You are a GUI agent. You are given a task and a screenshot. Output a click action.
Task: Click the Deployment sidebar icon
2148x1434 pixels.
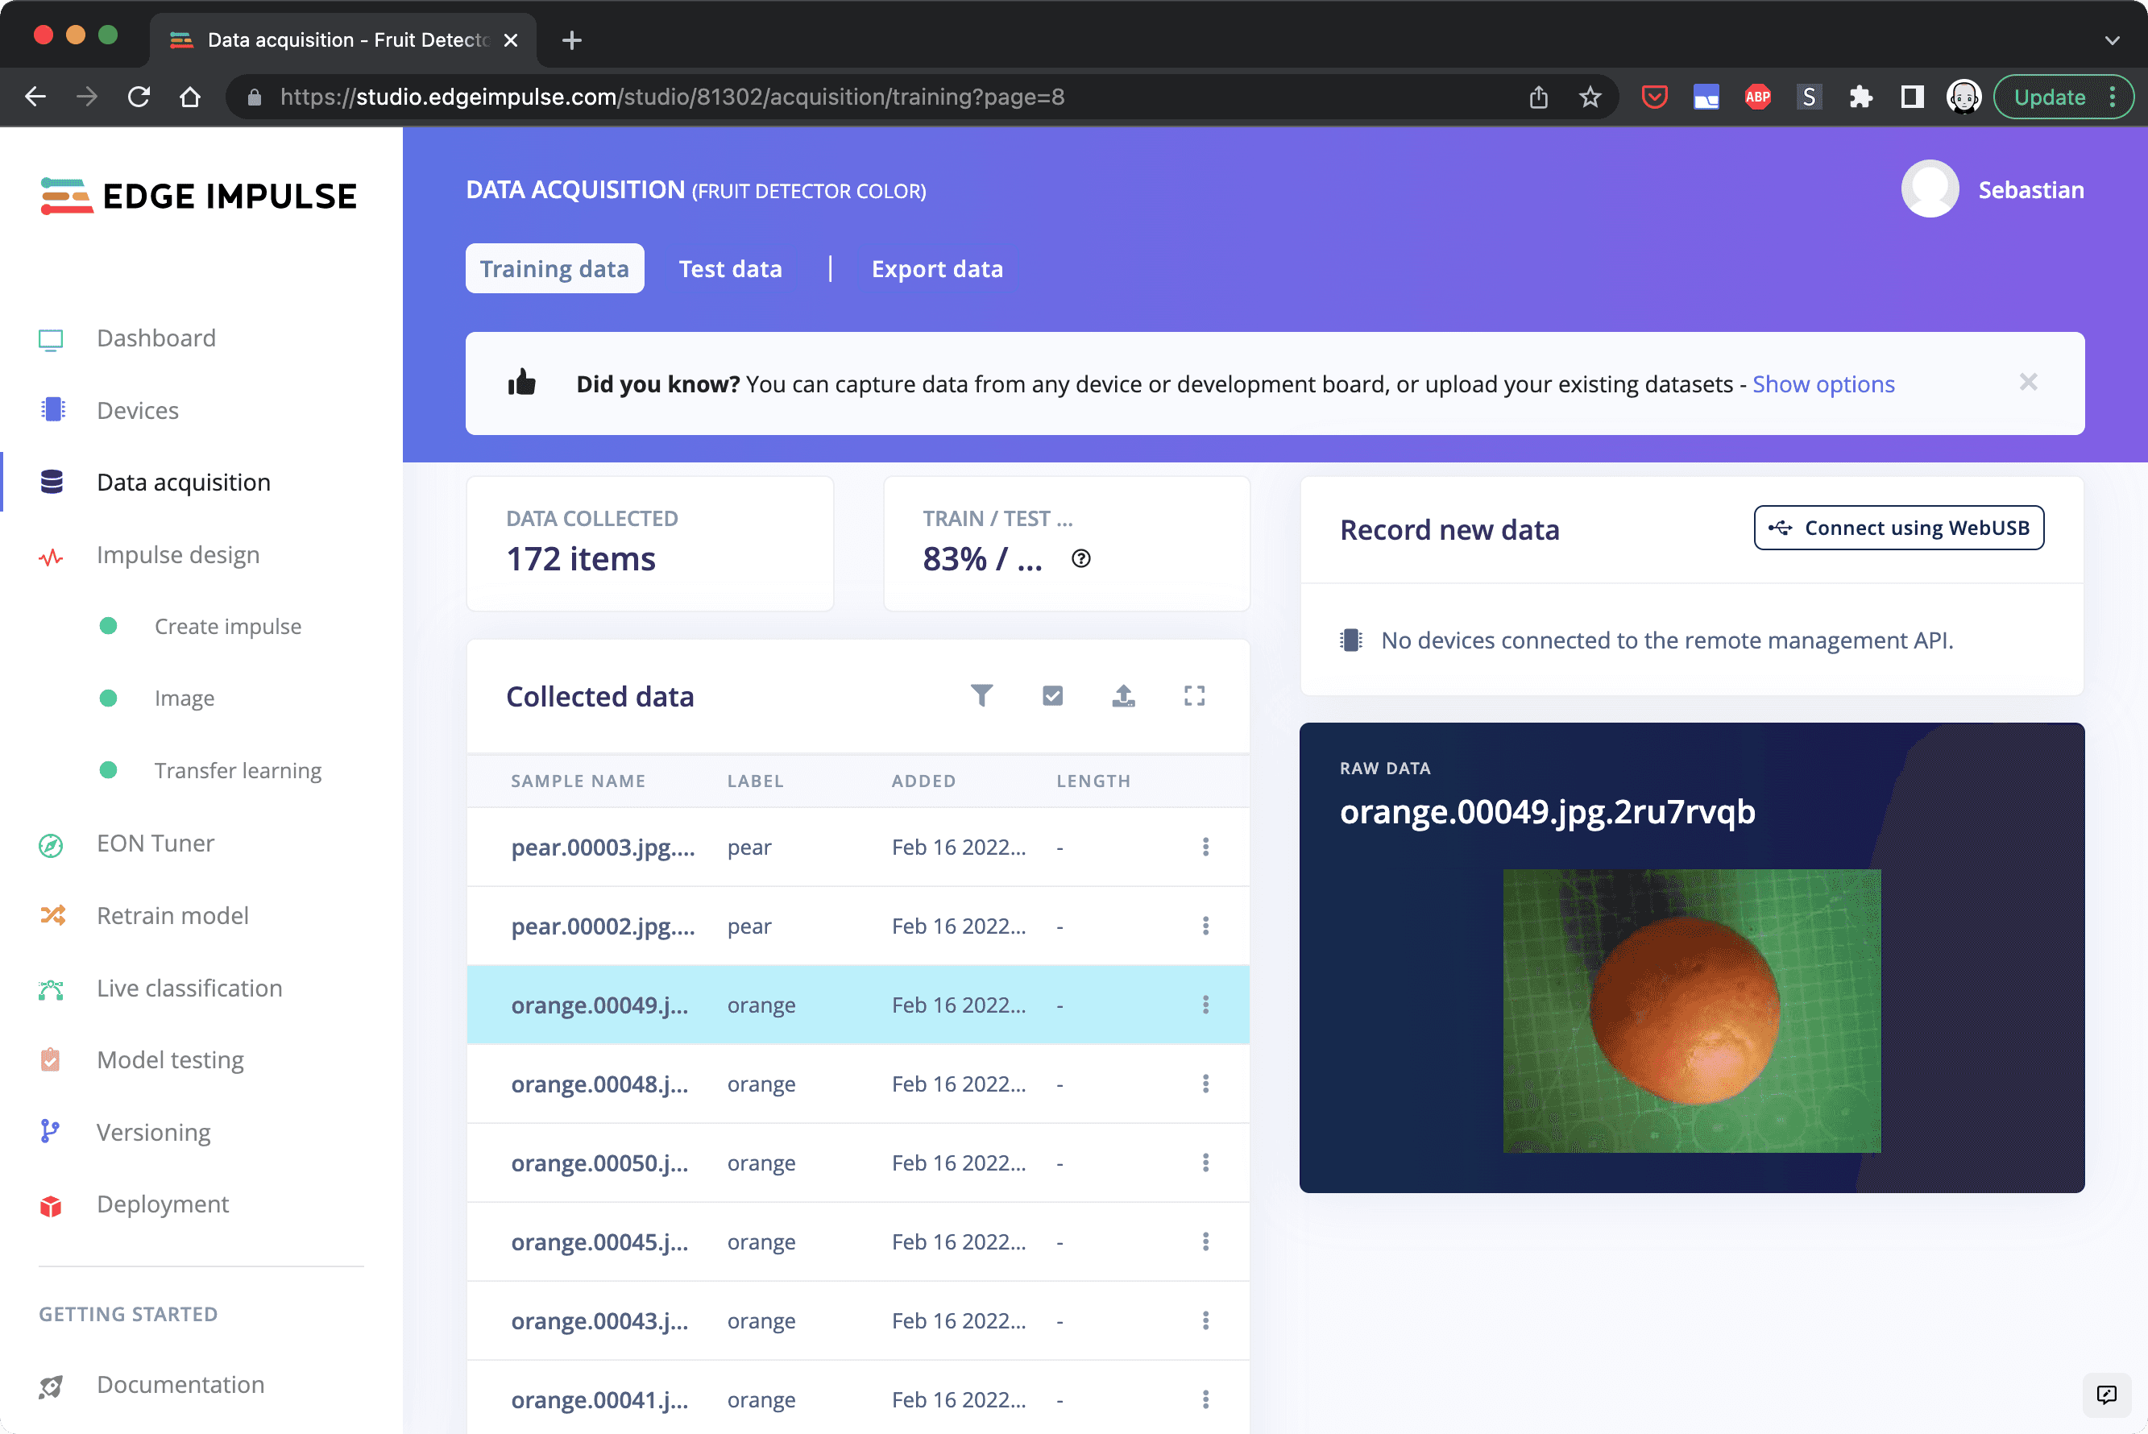[x=53, y=1204]
